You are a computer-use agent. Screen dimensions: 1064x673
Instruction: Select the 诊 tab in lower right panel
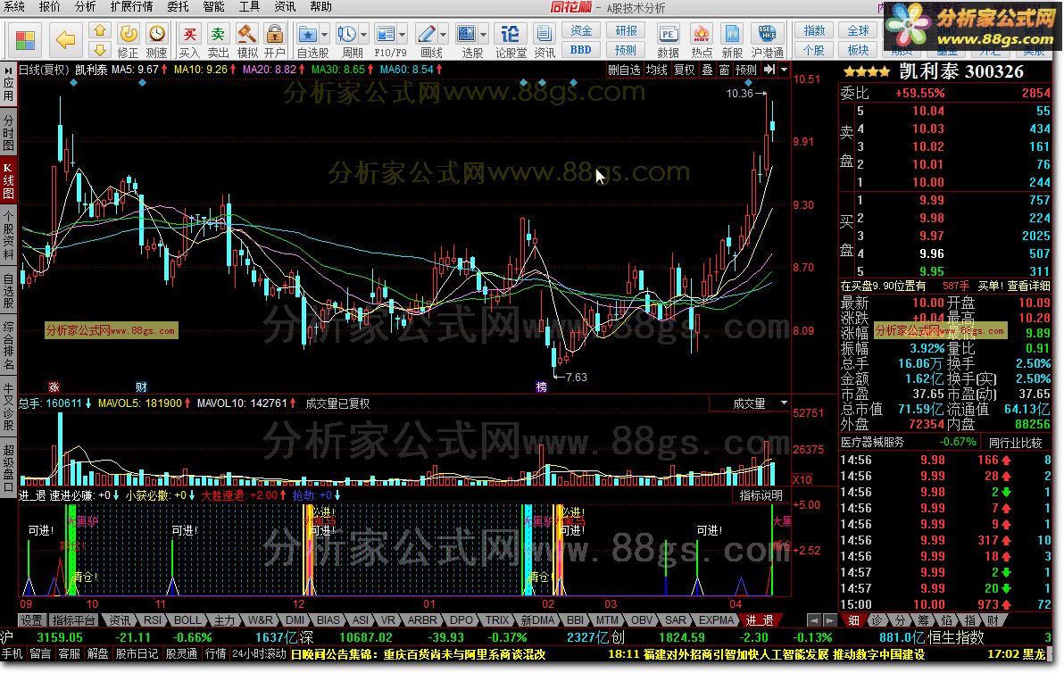(x=876, y=620)
